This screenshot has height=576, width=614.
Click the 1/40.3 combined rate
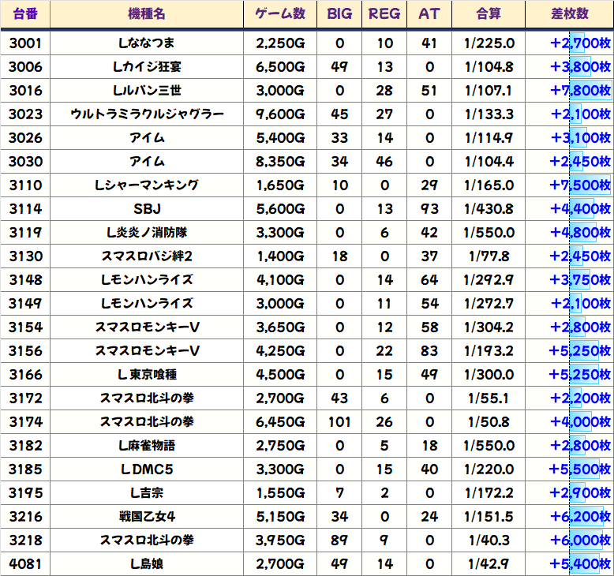[x=489, y=540]
